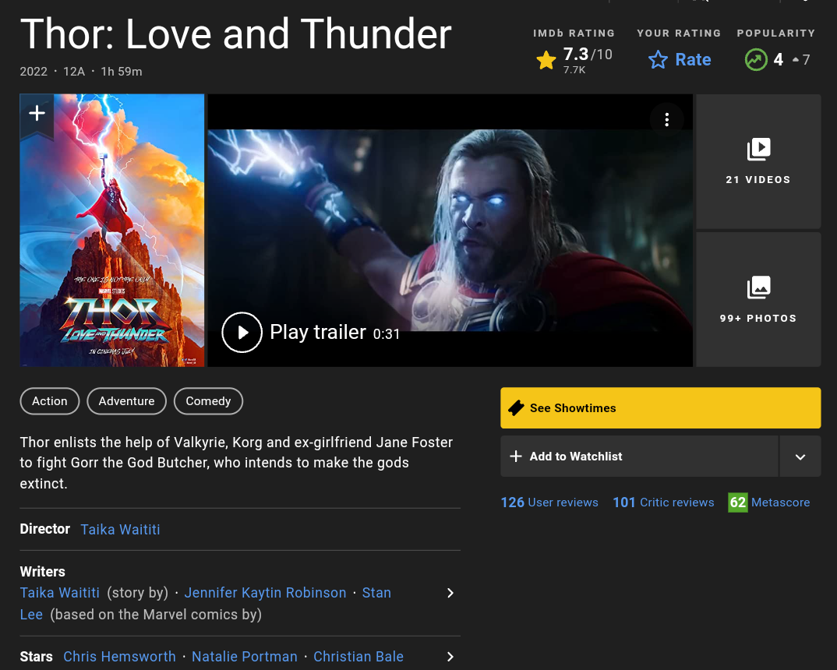This screenshot has height=670, width=837.
Task: Open Chris Hemsworth star link
Action: [119, 657]
